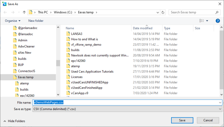Open the Save as type combo box
Image resolution: width=224 pixels, height=127 pixels.
click(127, 109)
